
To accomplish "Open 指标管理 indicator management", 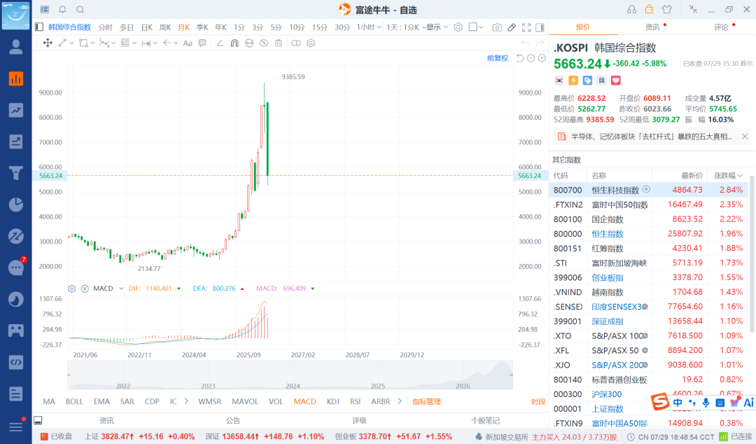I will pos(427,401).
